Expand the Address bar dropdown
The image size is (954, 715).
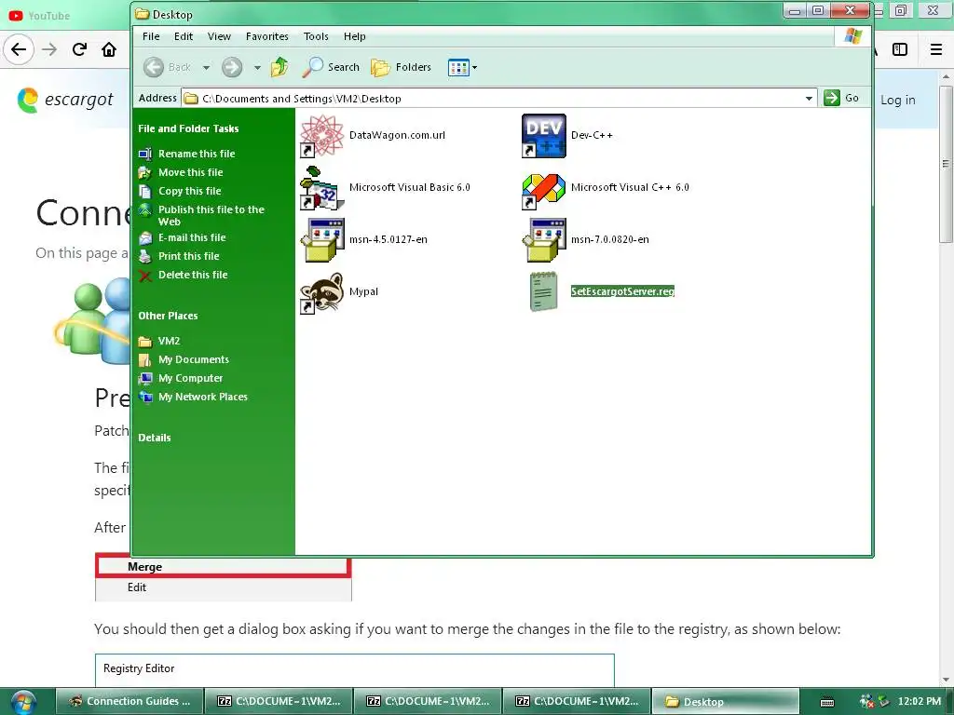810,99
